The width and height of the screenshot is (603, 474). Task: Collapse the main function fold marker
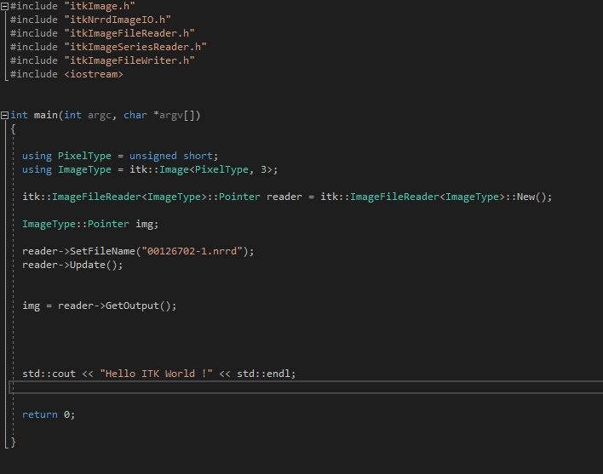[x=4, y=115]
